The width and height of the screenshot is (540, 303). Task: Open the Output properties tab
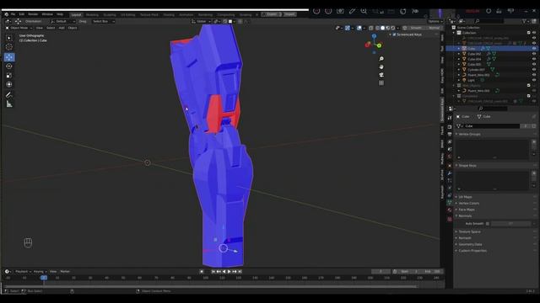point(450,135)
